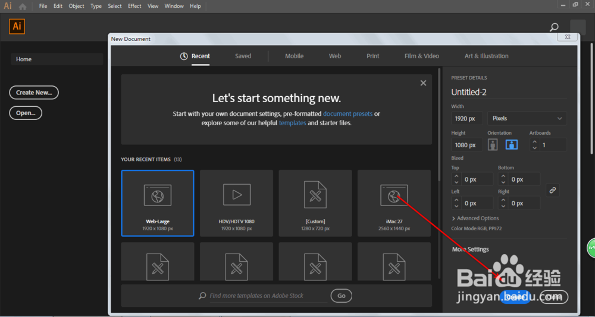The width and height of the screenshot is (595, 317).
Task: Open the Effect menu
Action: coord(134,6)
